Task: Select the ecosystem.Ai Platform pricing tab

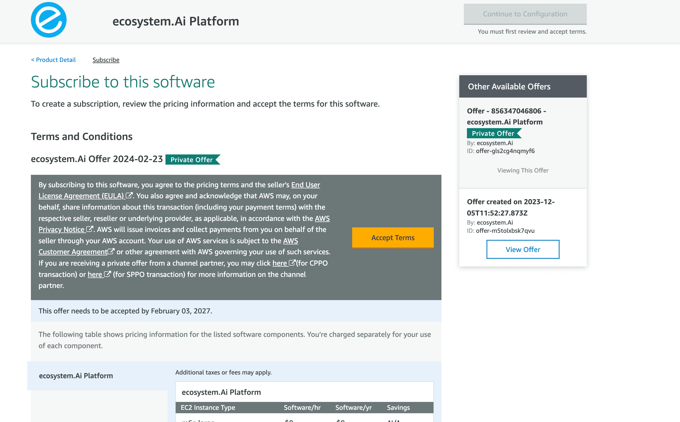Action: [97, 376]
